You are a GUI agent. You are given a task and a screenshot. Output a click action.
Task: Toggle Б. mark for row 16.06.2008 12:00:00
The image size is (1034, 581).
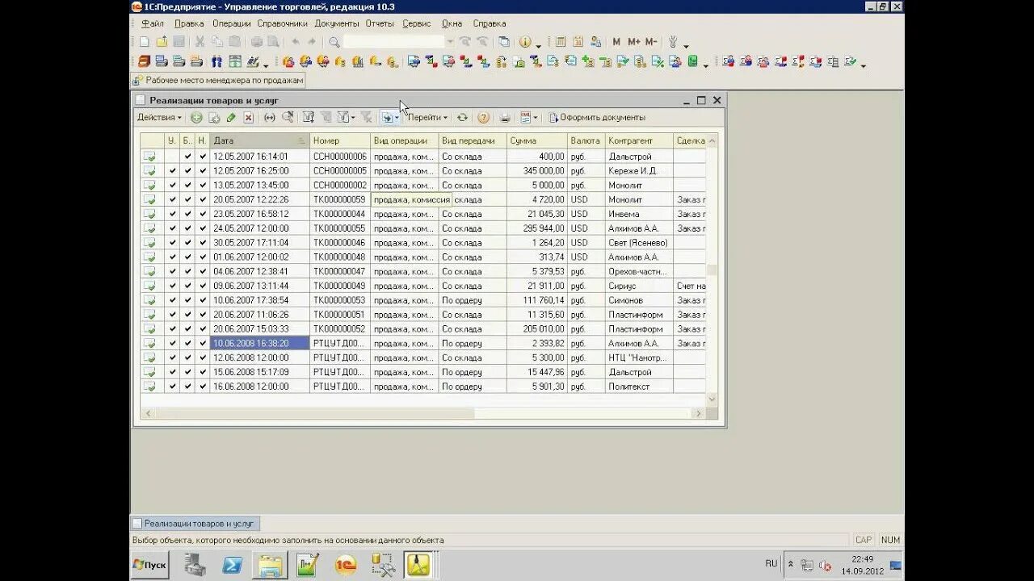tap(187, 387)
